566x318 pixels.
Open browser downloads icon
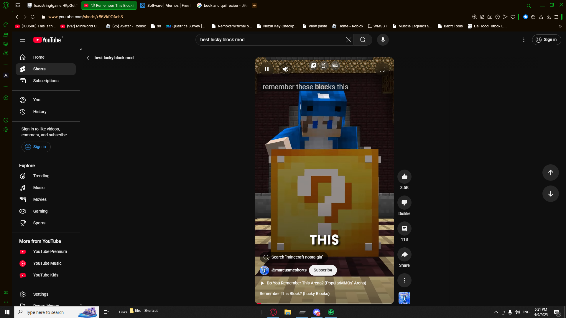[549, 17]
